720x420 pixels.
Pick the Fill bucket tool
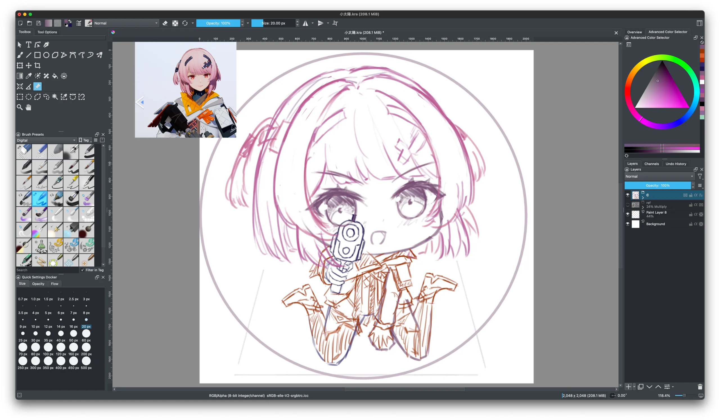[55, 76]
